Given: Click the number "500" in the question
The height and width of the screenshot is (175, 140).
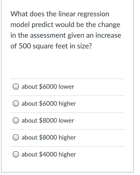Looking at the screenshot, I should (x=25, y=46).
